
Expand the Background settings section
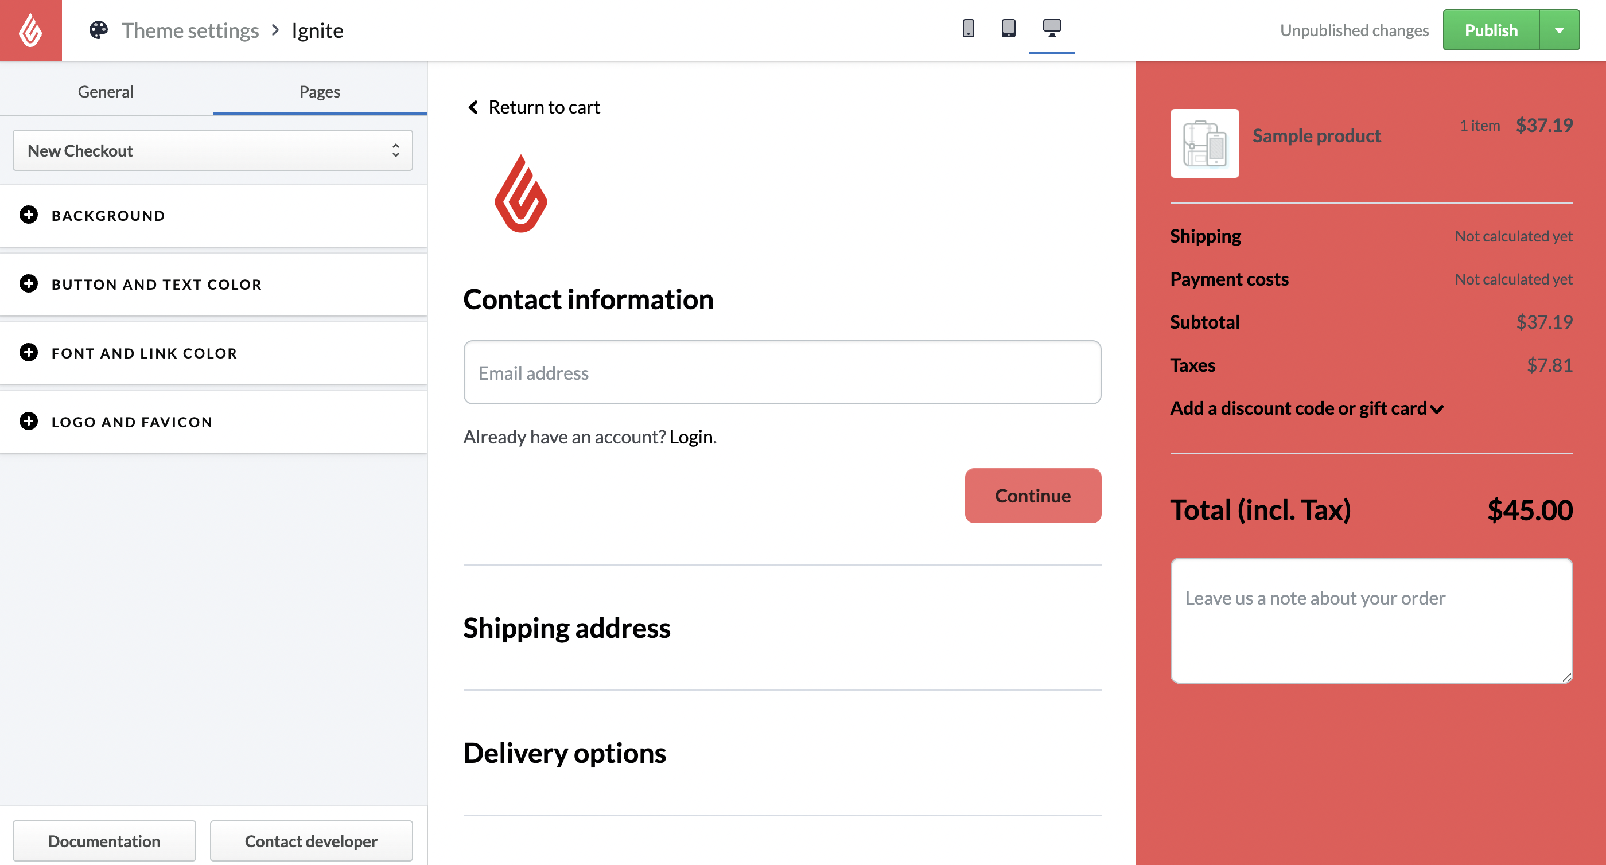click(29, 214)
